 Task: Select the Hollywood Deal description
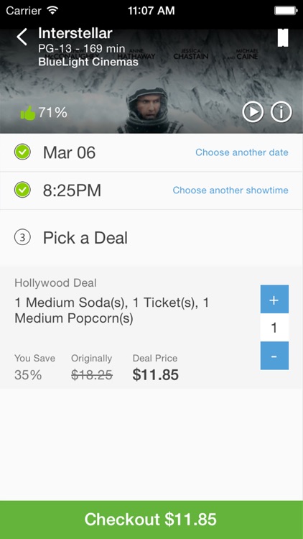[111, 310]
